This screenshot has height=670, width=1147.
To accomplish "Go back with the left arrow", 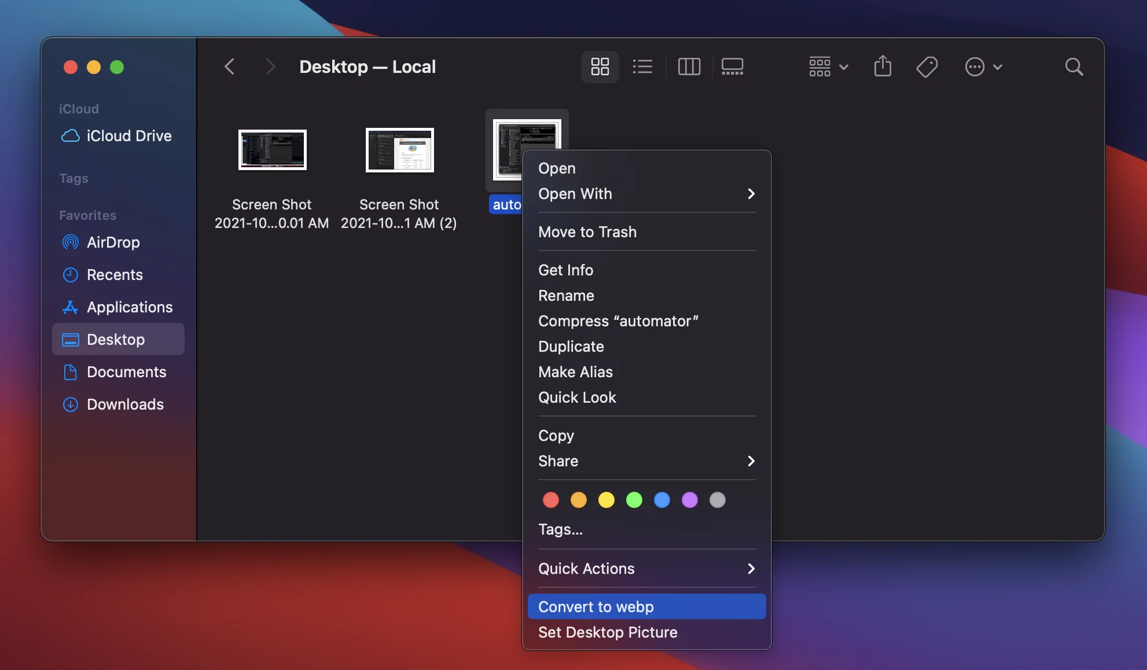I will pyautogui.click(x=230, y=67).
